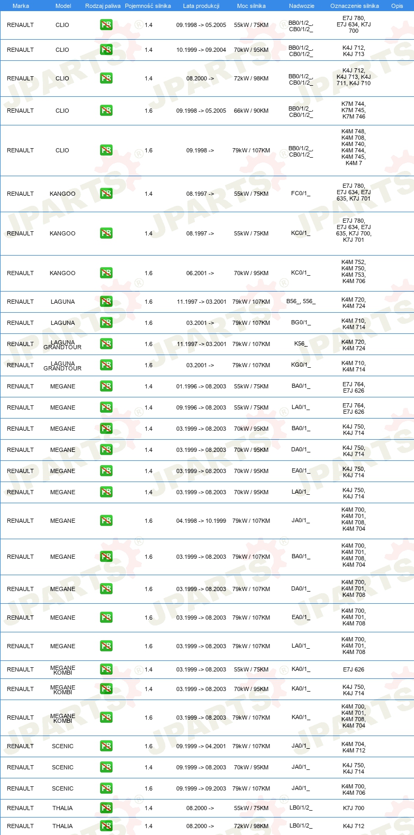Screen dimensions: 414x835
Task: Click the Rodzaj paliwa column header
Action: coord(103,6)
